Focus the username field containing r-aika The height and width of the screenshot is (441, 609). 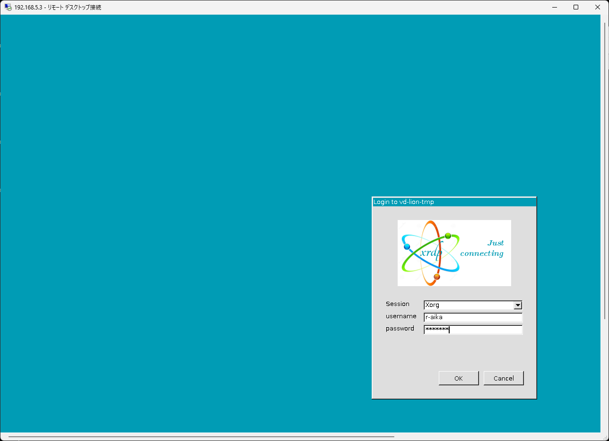(x=473, y=317)
